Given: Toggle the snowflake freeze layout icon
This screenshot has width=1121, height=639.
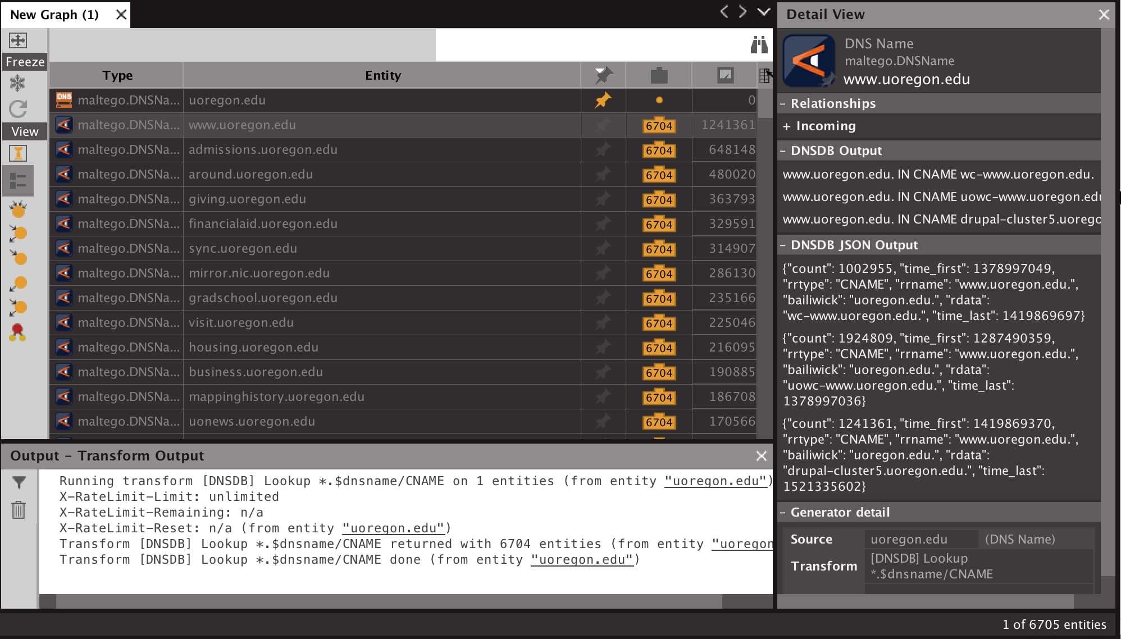Looking at the screenshot, I should (18, 83).
